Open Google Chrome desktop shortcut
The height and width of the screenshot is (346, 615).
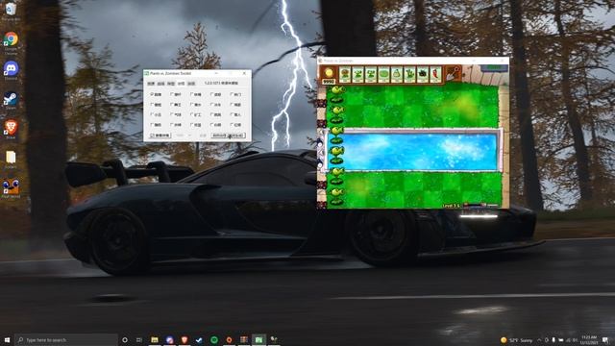pos(11,42)
